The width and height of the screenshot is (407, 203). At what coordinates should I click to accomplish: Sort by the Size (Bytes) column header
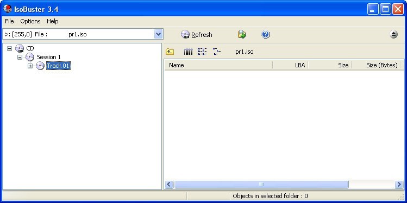click(x=376, y=65)
